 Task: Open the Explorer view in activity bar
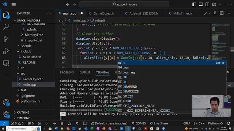click(x=6, y=15)
